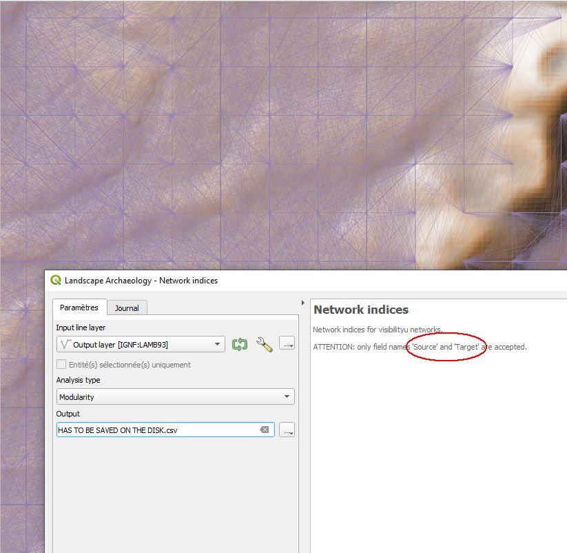The width and height of the screenshot is (567, 553).
Task: Click the 'ATTENTION: only field names' text
Action: (361, 347)
